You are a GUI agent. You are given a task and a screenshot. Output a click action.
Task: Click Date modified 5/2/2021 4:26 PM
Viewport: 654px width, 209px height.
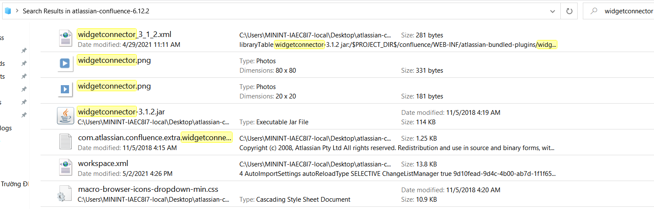click(x=125, y=174)
